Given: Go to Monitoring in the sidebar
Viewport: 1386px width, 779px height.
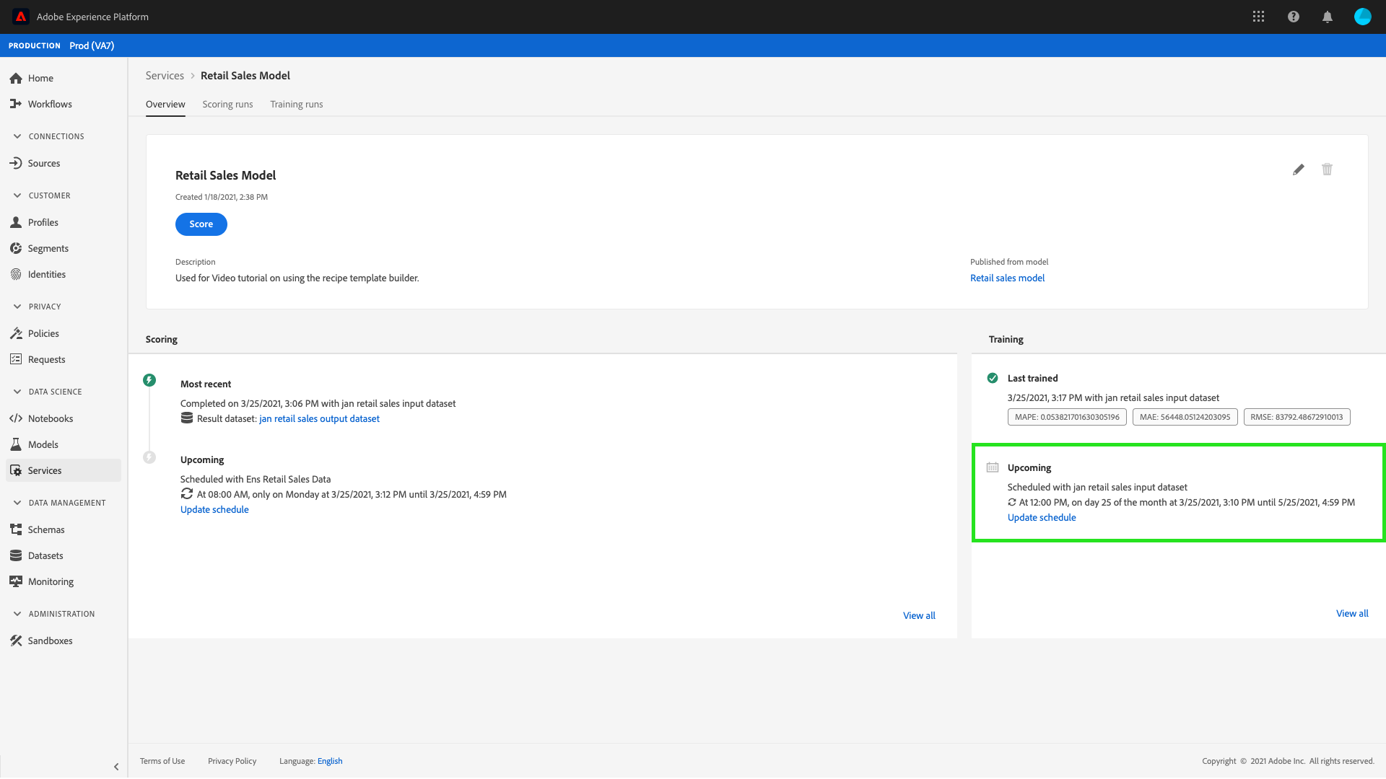Looking at the screenshot, I should pos(51,581).
